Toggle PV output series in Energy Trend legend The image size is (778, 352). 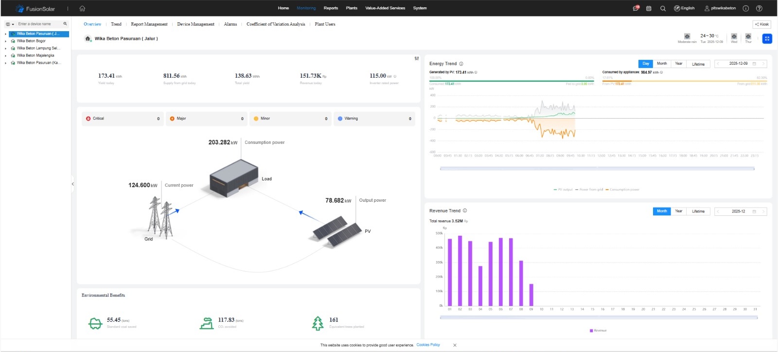click(x=563, y=190)
